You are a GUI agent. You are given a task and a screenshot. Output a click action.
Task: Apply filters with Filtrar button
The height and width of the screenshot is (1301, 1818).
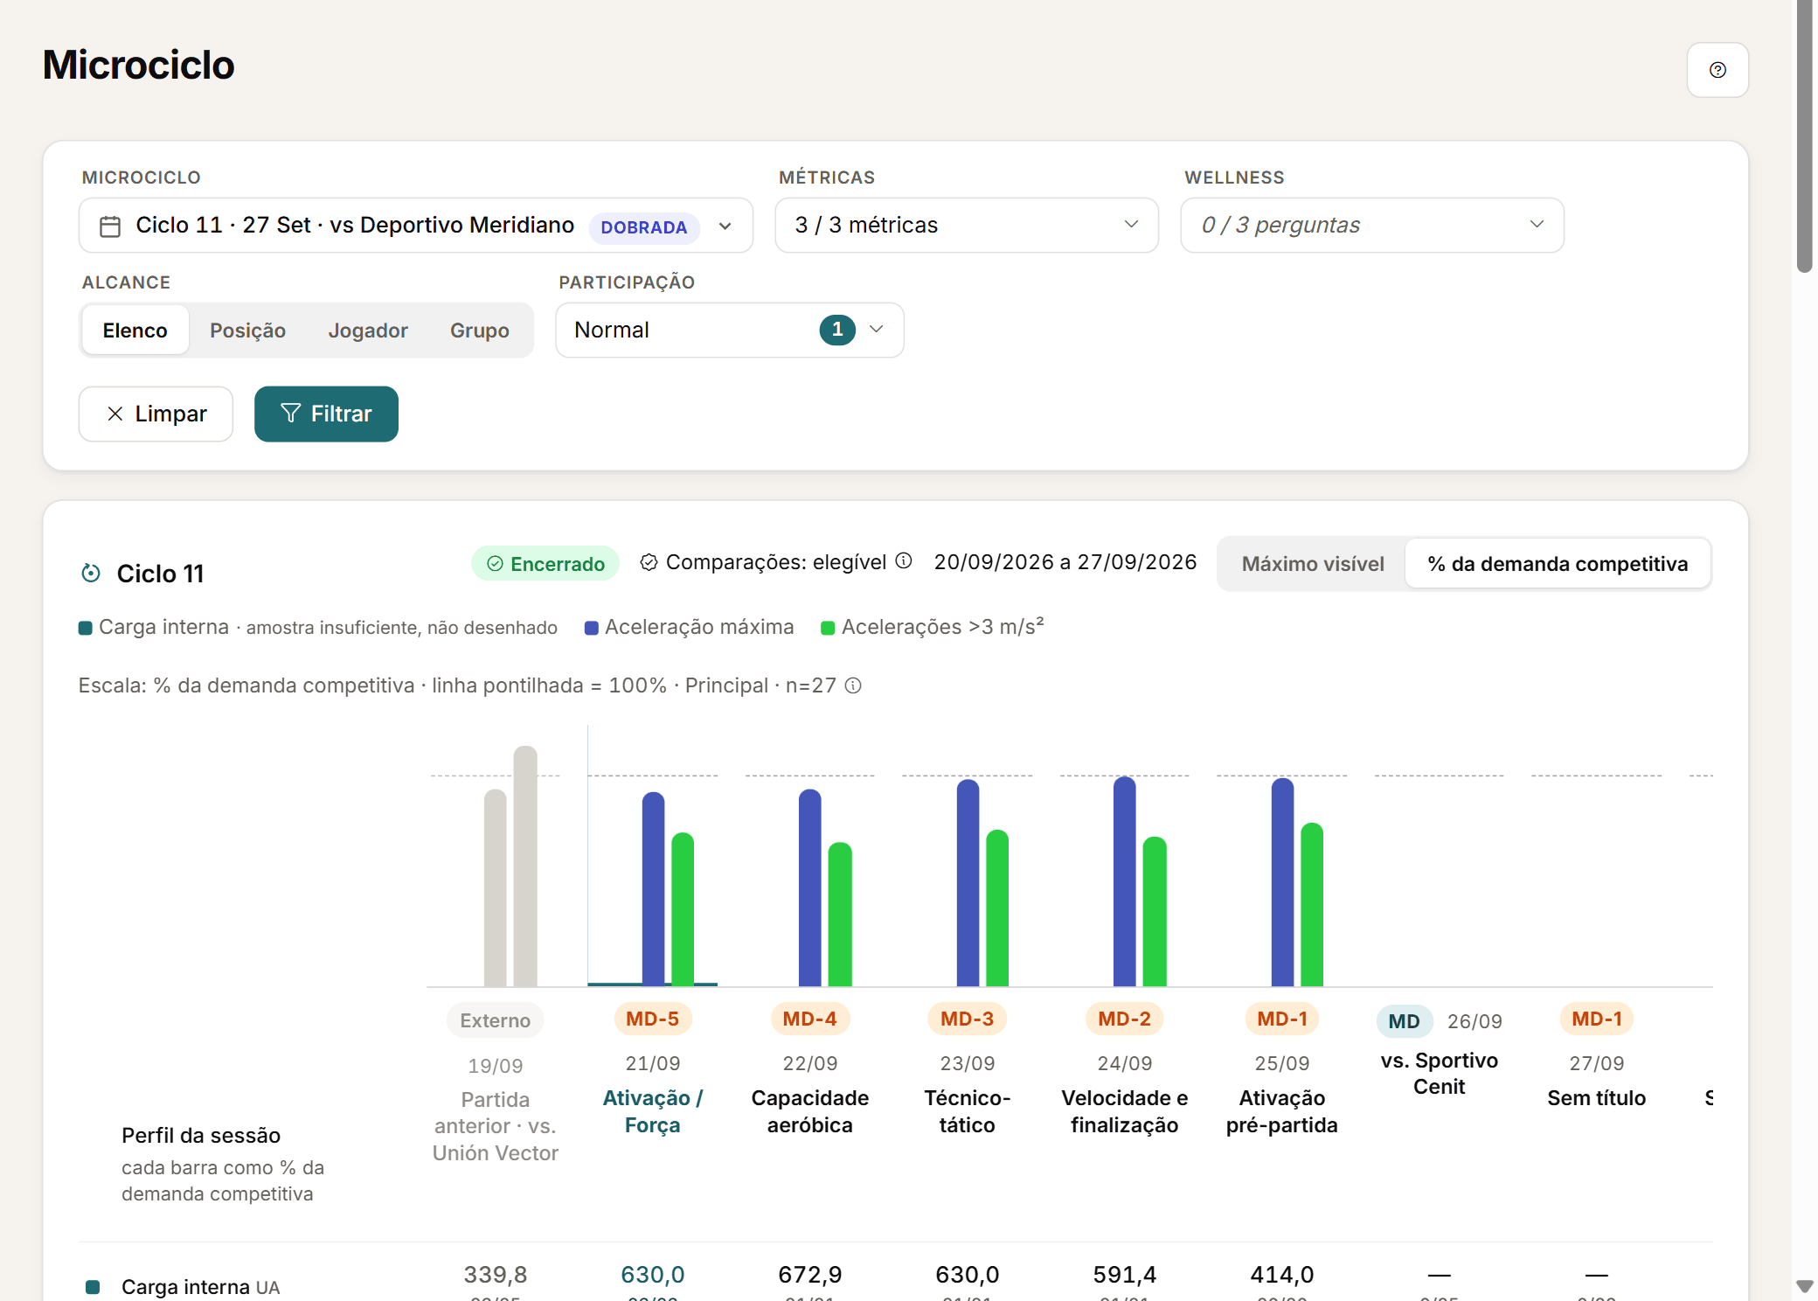point(326,414)
